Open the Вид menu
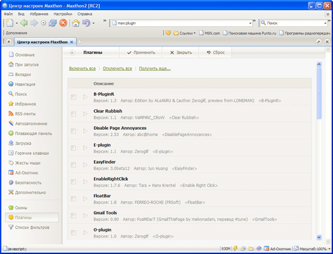333x254 pixels. click(21, 14)
